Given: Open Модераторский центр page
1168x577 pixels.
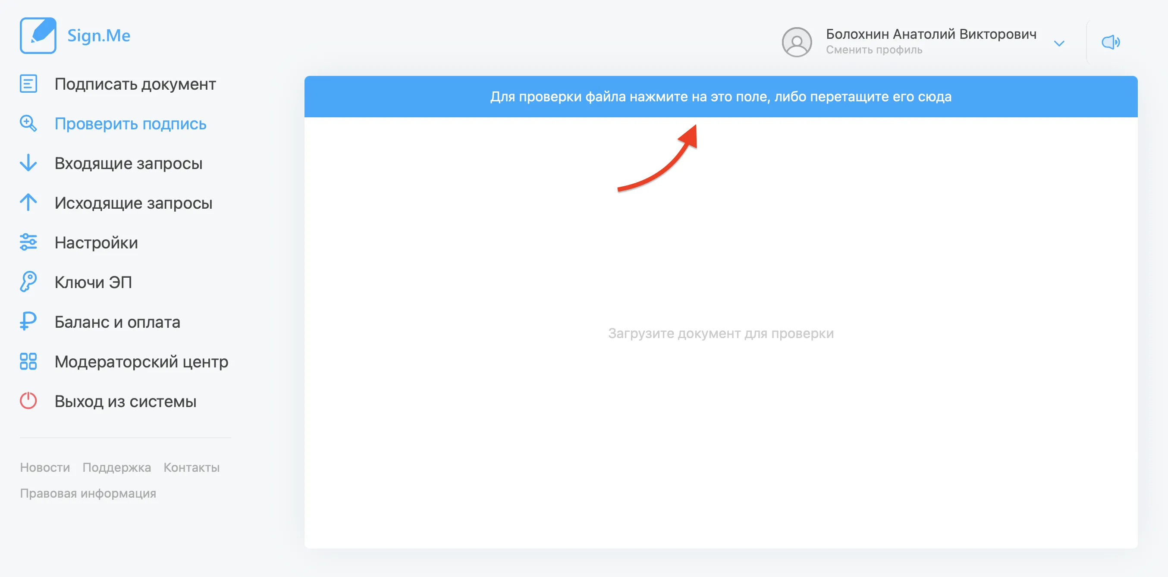Looking at the screenshot, I should 141,362.
